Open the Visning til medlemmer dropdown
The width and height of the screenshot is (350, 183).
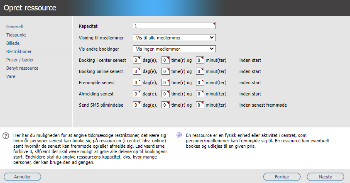(174, 38)
